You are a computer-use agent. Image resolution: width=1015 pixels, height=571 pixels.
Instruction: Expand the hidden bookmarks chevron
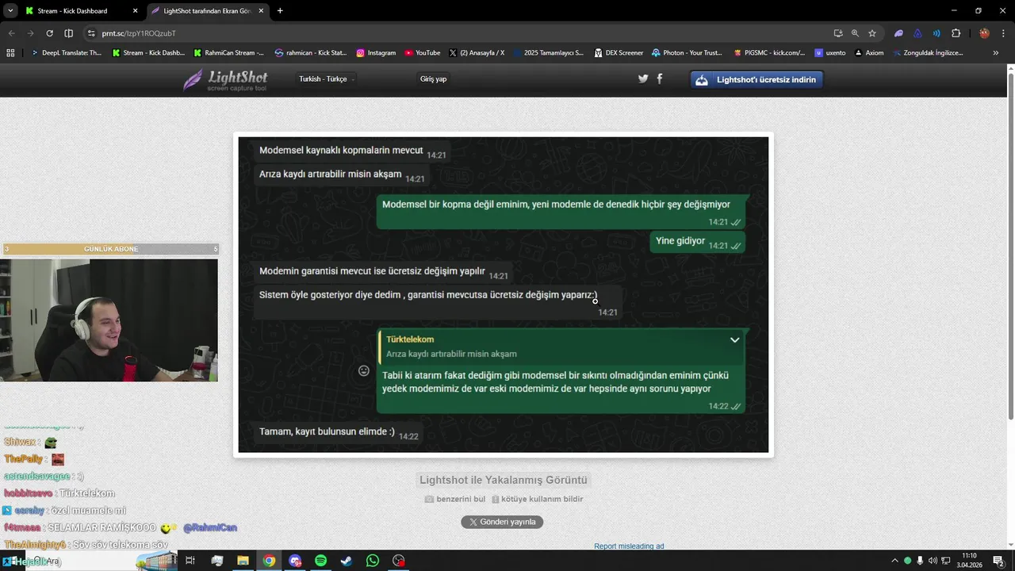point(996,53)
